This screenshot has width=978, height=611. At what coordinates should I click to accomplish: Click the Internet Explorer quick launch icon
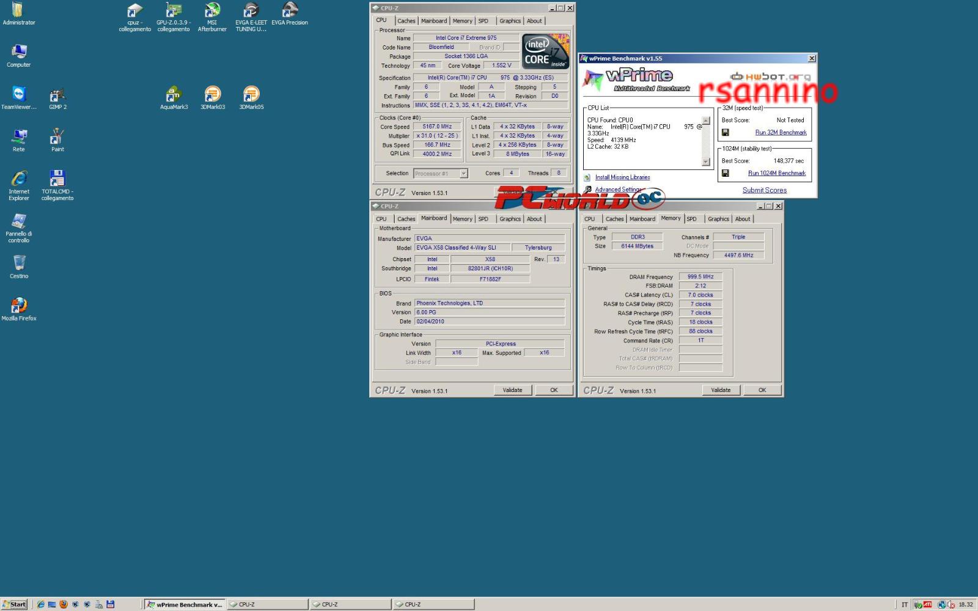[40, 604]
